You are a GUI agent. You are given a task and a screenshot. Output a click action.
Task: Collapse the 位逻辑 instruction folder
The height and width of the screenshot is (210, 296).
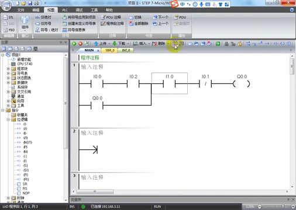pyautogui.click(x=8, y=120)
